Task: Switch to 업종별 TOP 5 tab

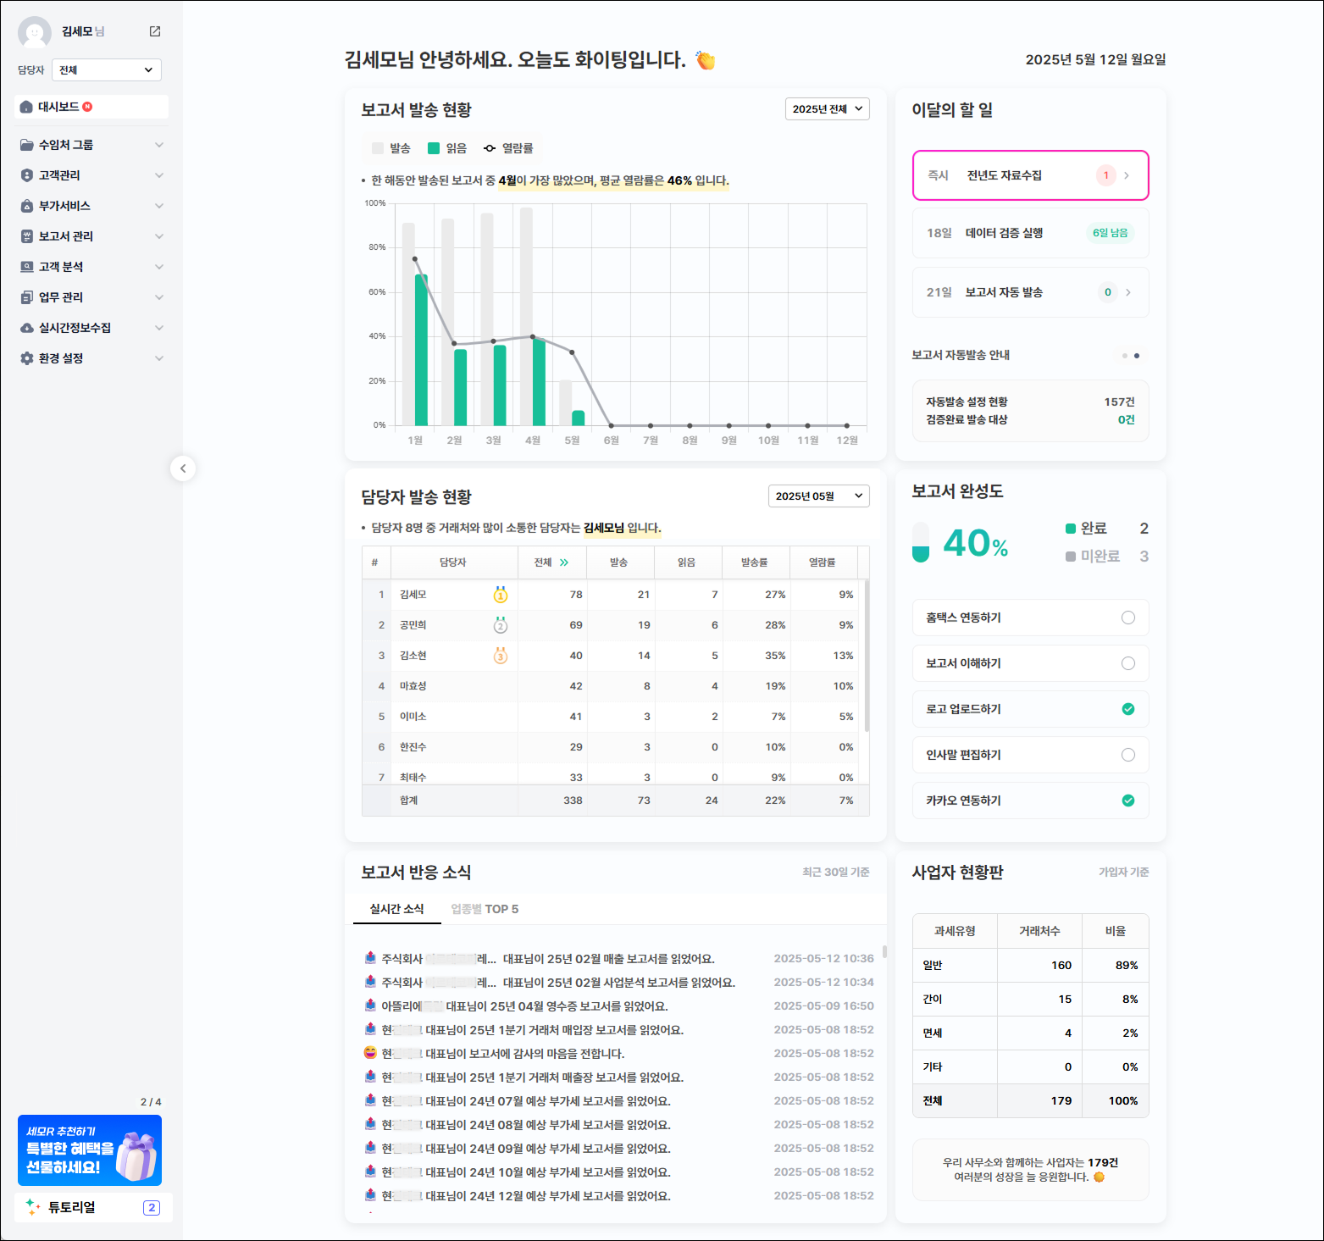Action: [485, 909]
